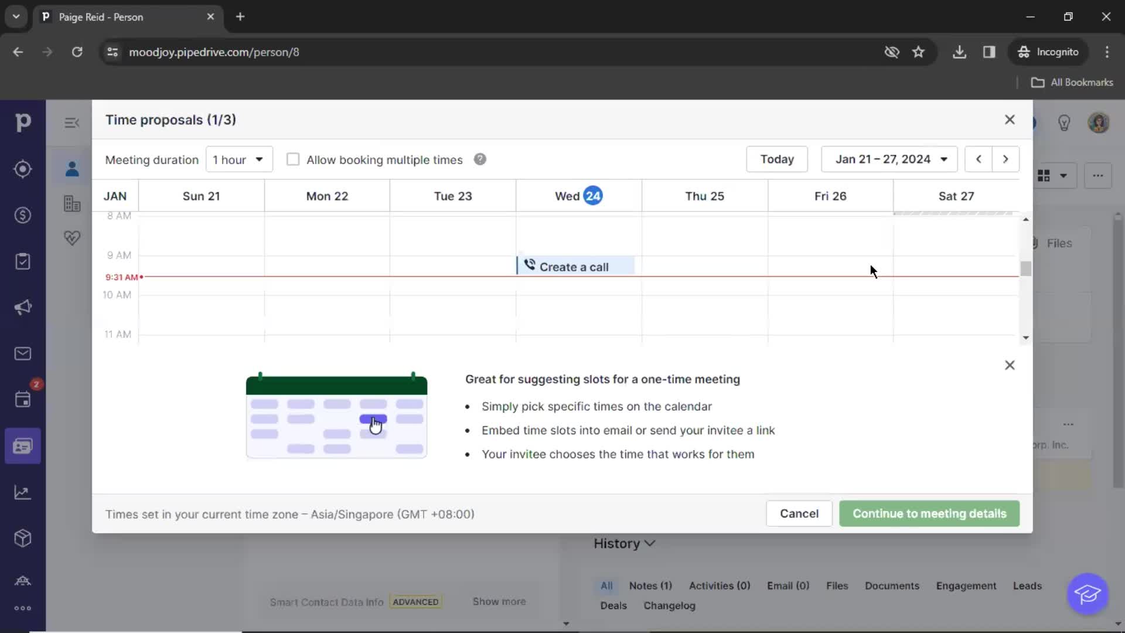Enable the Allow booking multiple times option
The width and height of the screenshot is (1125, 633).
click(293, 159)
